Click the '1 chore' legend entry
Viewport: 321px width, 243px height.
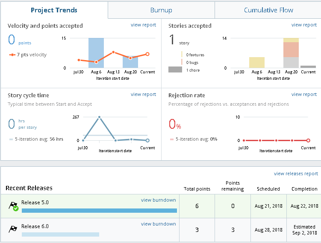tap(193, 70)
